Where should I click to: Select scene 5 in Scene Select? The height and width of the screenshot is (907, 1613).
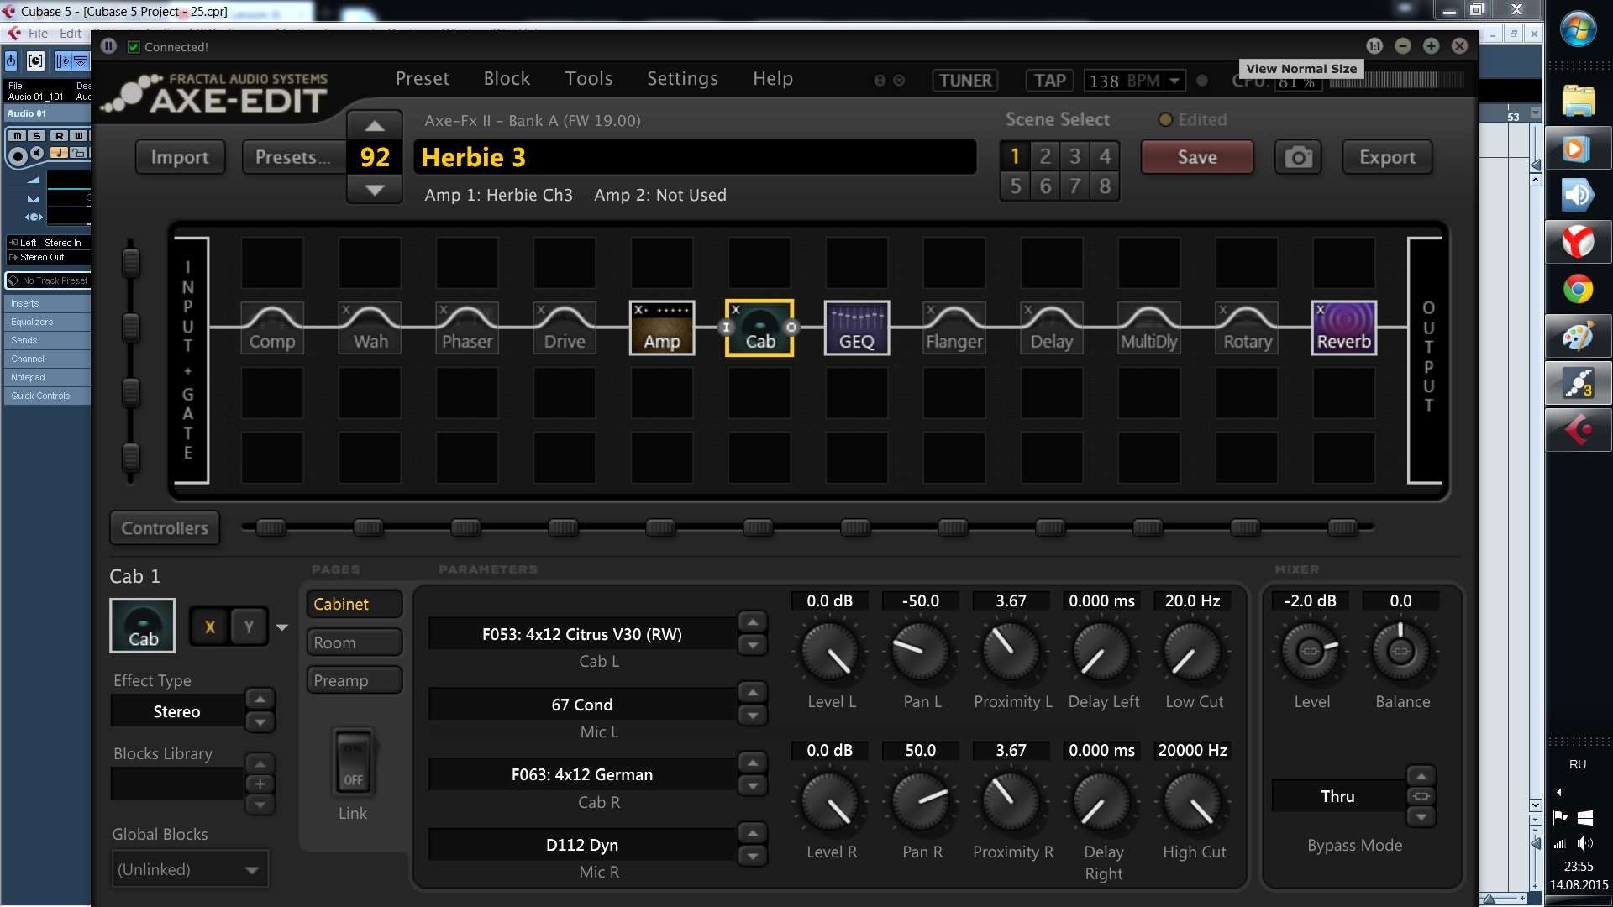tap(1016, 186)
